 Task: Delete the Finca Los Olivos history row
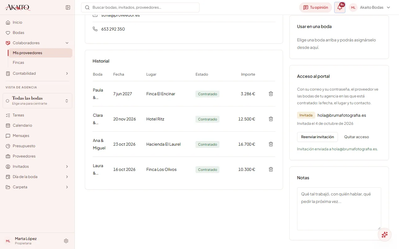tap(271, 169)
